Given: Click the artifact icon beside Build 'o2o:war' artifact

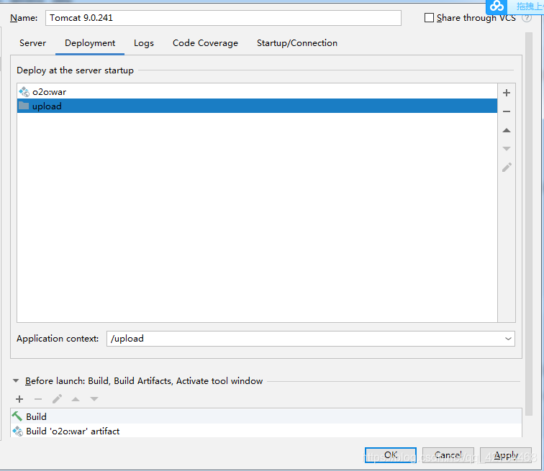Looking at the screenshot, I should point(17,431).
